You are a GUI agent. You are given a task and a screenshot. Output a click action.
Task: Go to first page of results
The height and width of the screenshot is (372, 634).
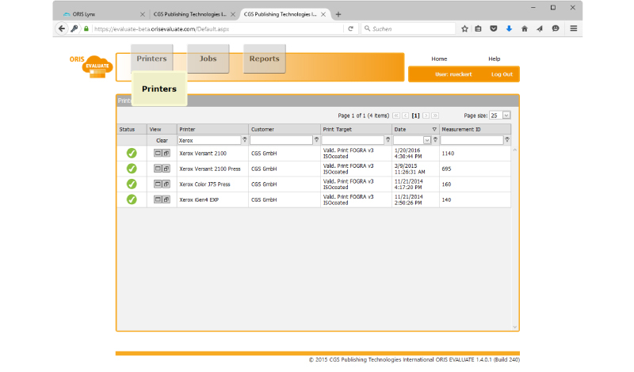tap(396, 116)
